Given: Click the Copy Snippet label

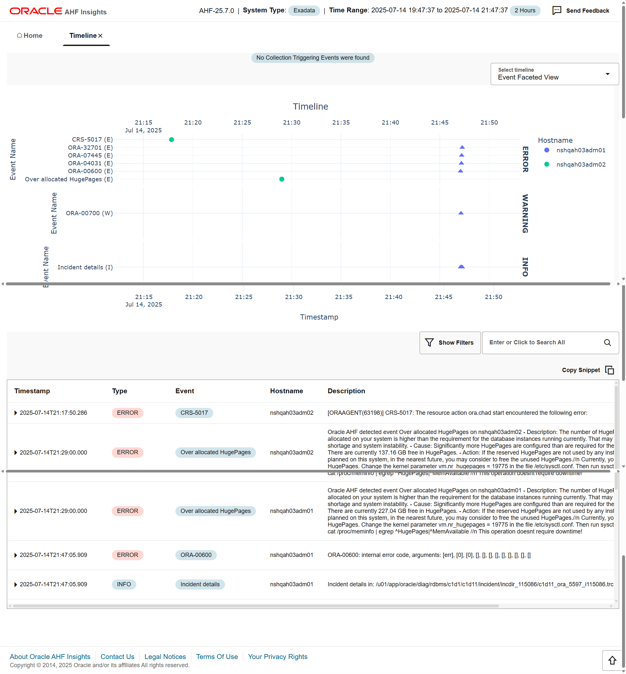Looking at the screenshot, I should [581, 370].
